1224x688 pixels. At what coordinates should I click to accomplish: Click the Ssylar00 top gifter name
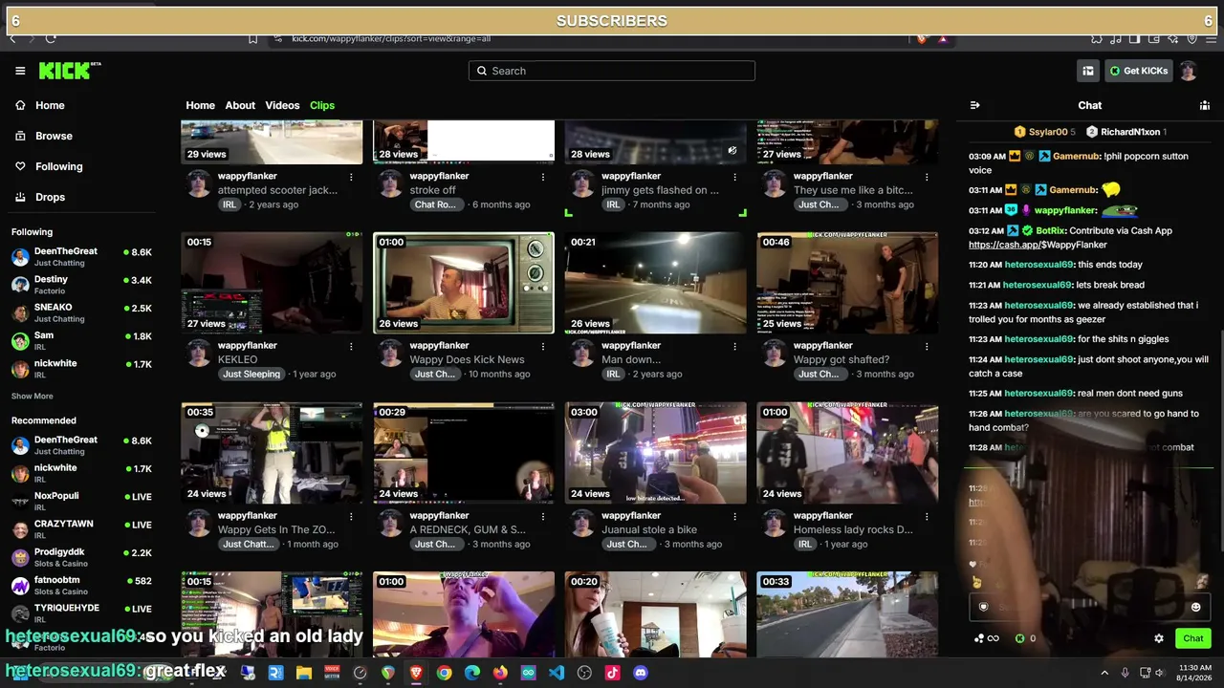tap(1046, 132)
